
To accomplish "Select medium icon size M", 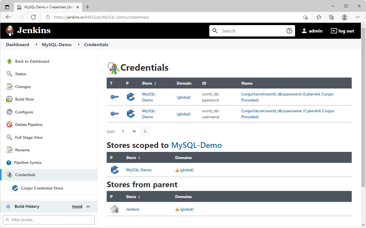I will click(134, 131).
